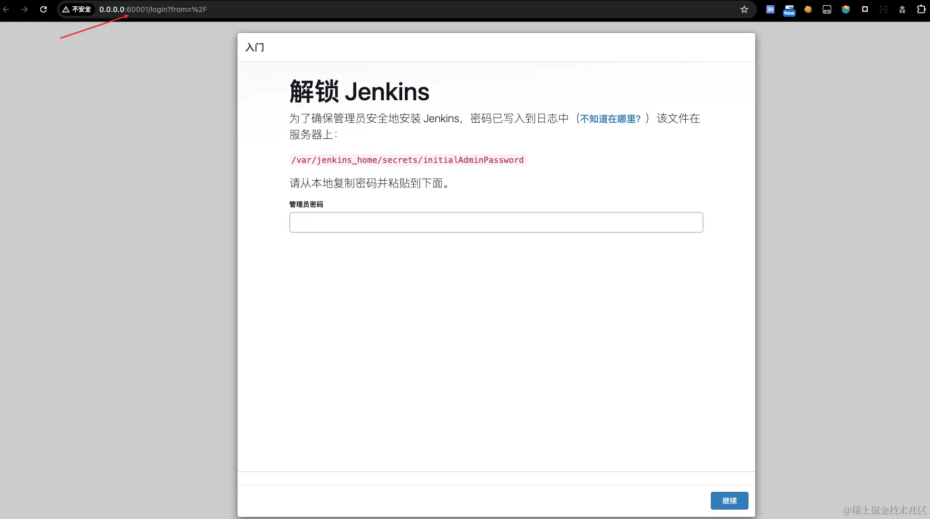Select the /var/jenkins_home/secrets/initialAdminPassword path text
The height and width of the screenshot is (519, 930).
[407, 160]
